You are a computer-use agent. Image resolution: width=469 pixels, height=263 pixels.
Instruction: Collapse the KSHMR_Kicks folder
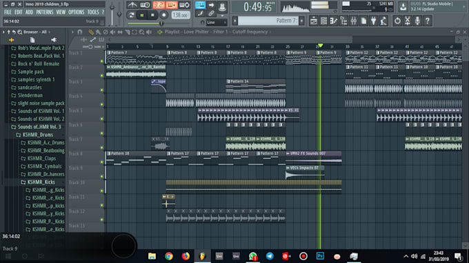38,182
